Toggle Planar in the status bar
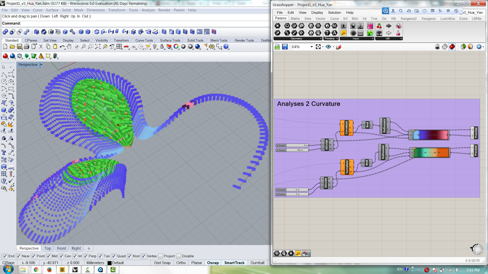The width and height of the screenshot is (488, 274). [196, 263]
